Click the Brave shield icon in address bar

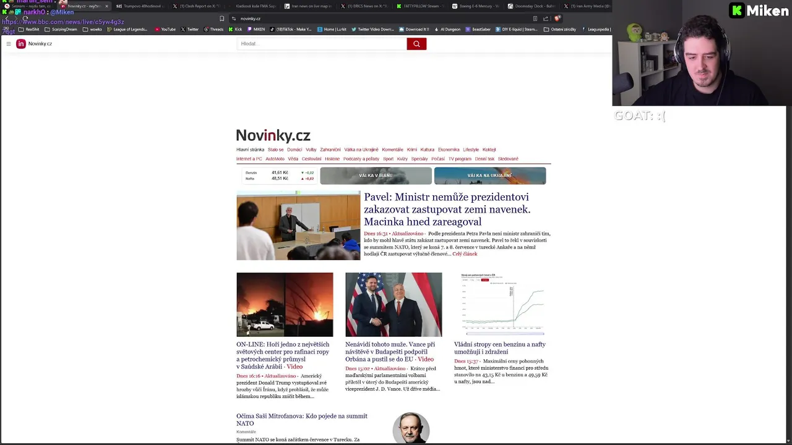pyautogui.click(x=557, y=19)
